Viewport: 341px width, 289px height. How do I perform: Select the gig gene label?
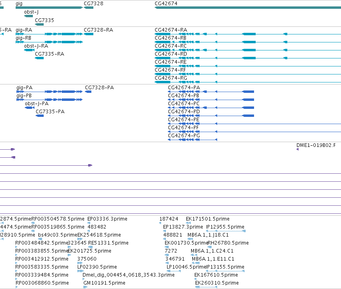19,4
